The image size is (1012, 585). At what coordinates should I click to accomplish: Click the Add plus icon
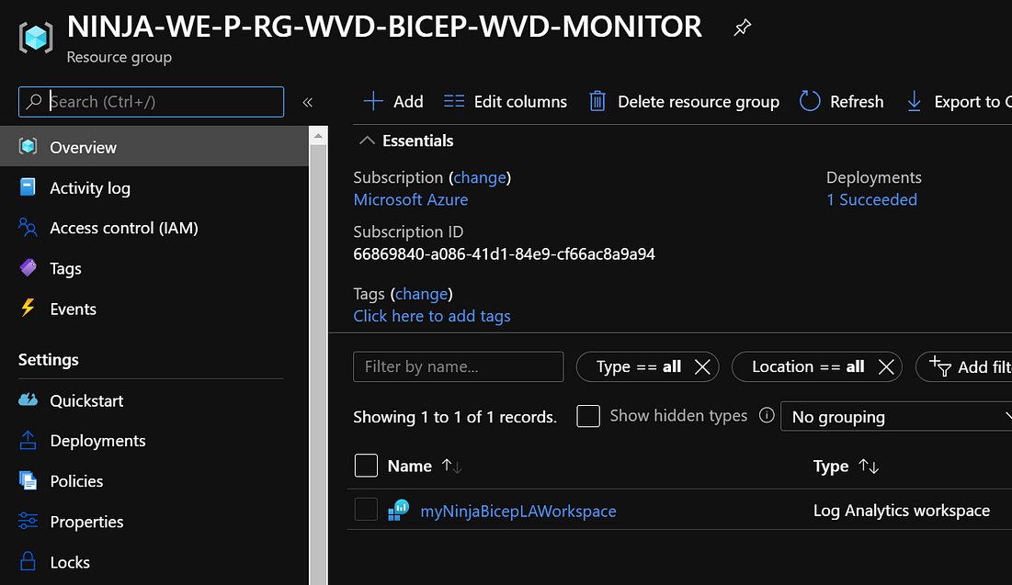[x=373, y=101]
